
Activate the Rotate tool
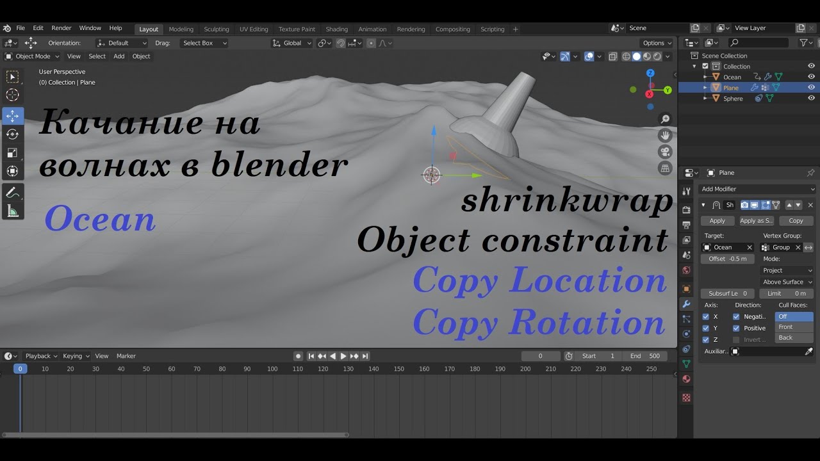pos(12,134)
